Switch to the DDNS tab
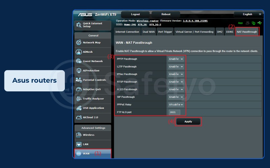Screen dimensions: 270x168 pos(230,32)
